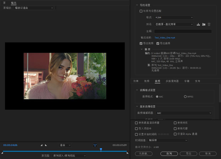Viewport: 221px width, 159px height.
Task: Click the Save Preset icon
Action: (x=198, y=24)
